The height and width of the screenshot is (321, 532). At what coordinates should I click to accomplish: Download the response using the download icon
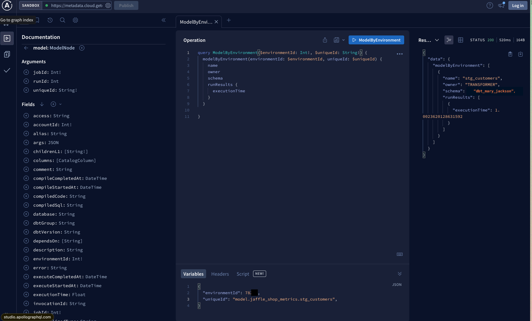pyautogui.click(x=521, y=54)
